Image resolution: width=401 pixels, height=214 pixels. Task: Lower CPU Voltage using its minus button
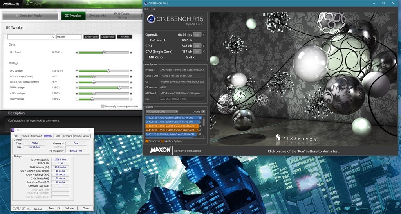point(77,71)
